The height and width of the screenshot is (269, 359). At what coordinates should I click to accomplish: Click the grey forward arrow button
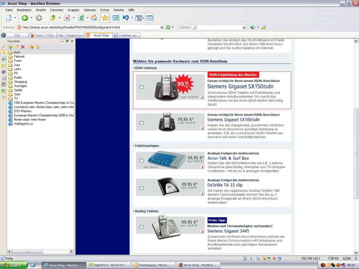[39, 18]
